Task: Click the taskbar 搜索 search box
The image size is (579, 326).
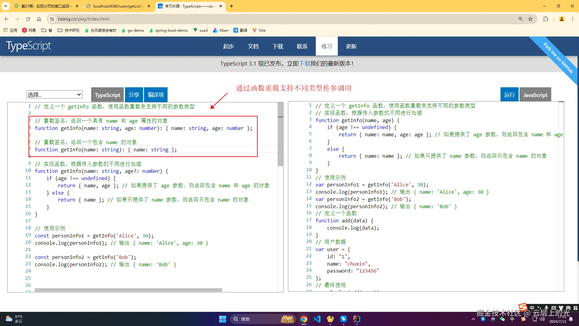Action: click(x=263, y=319)
